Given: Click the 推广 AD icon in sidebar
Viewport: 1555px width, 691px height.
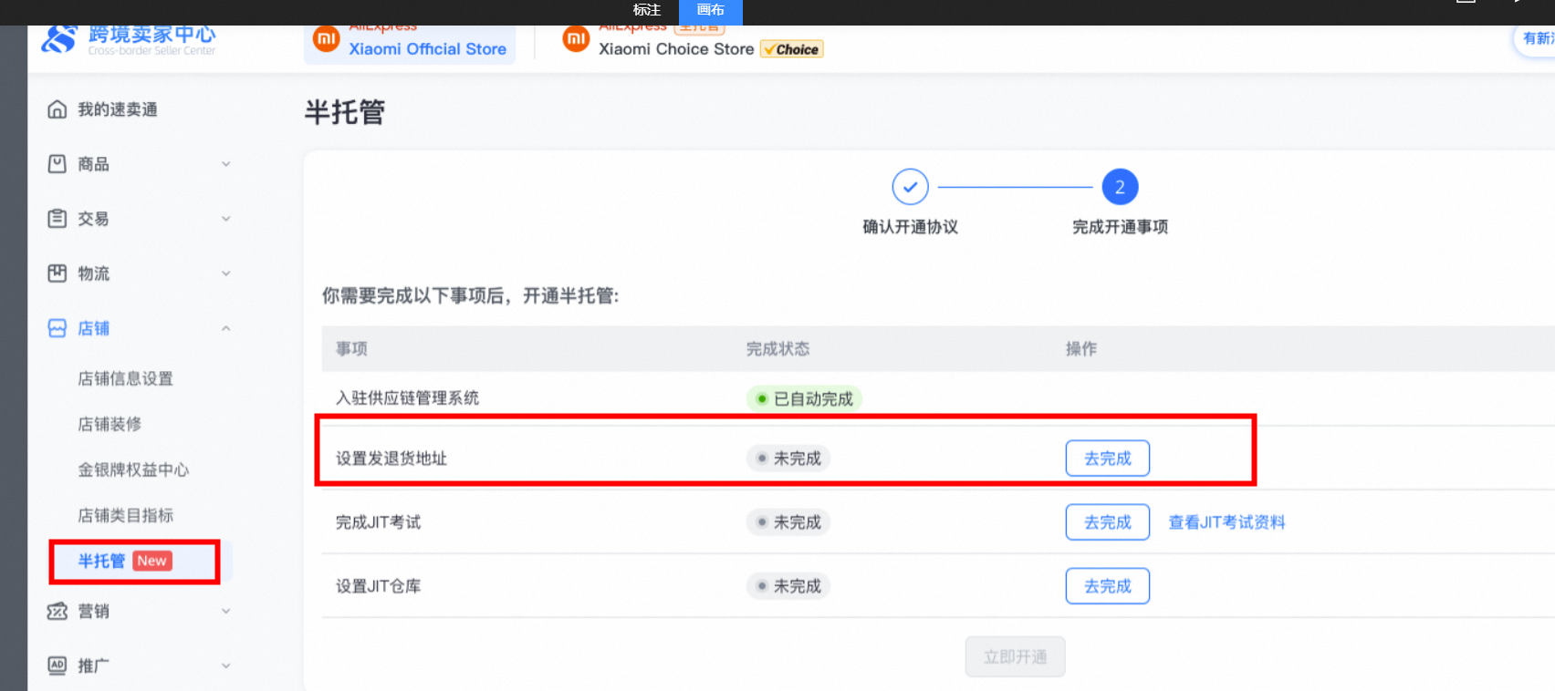Looking at the screenshot, I should pos(57,665).
